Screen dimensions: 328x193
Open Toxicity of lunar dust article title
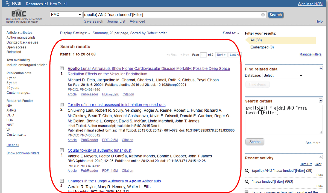pos(116,105)
